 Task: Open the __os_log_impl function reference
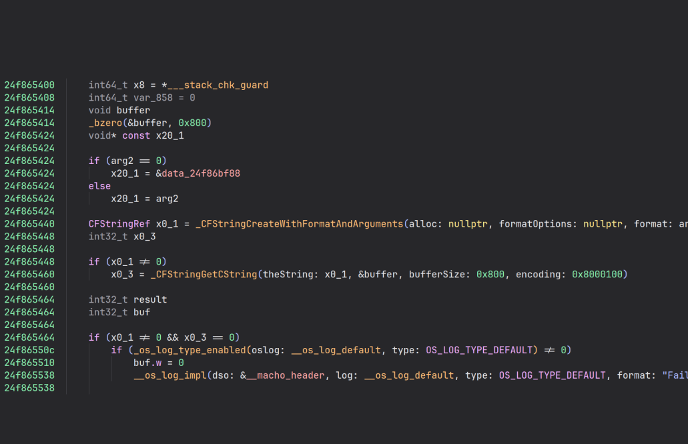170,375
